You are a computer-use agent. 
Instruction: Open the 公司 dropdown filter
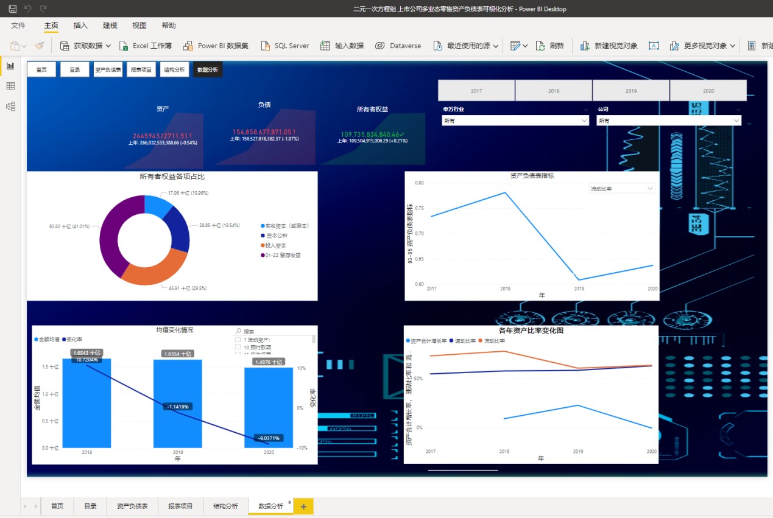[668, 121]
